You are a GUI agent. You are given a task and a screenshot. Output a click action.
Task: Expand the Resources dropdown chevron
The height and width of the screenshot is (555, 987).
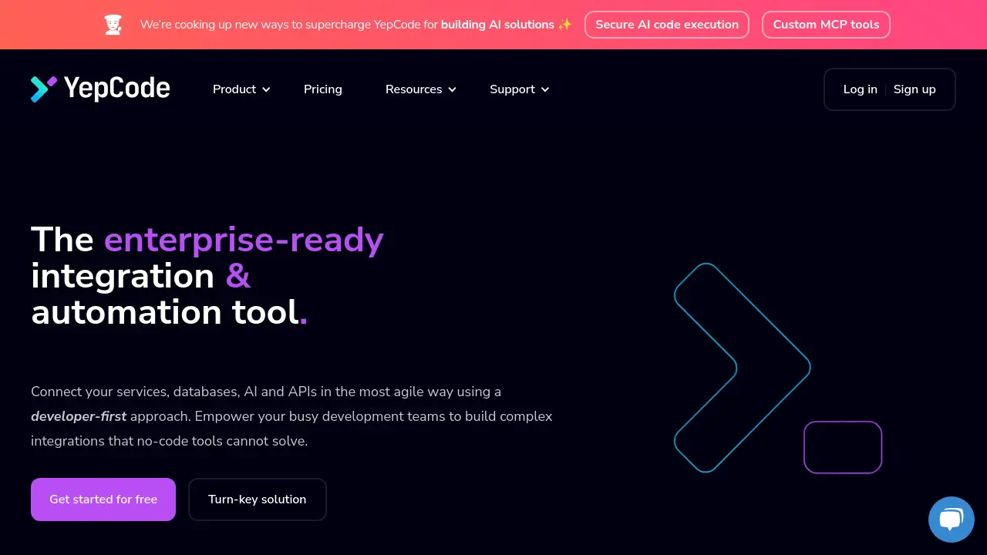click(452, 89)
